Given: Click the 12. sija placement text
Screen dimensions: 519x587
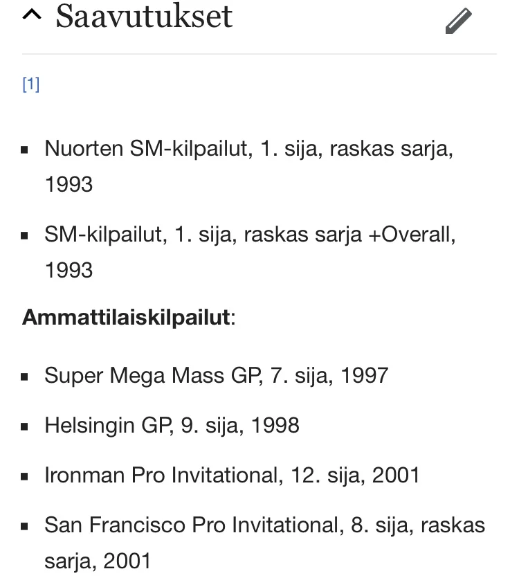Looking at the screenshot, I should (x=324, y=475).
